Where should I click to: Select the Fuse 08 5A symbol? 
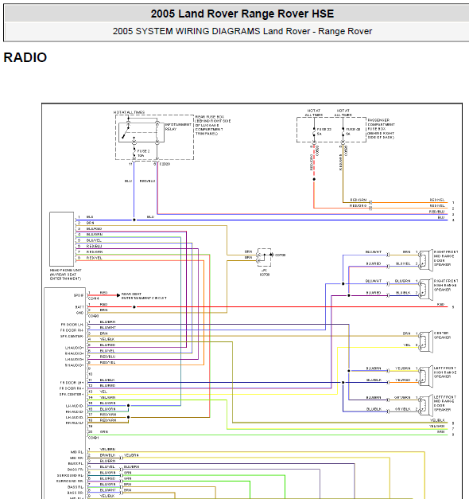[343, 132]
